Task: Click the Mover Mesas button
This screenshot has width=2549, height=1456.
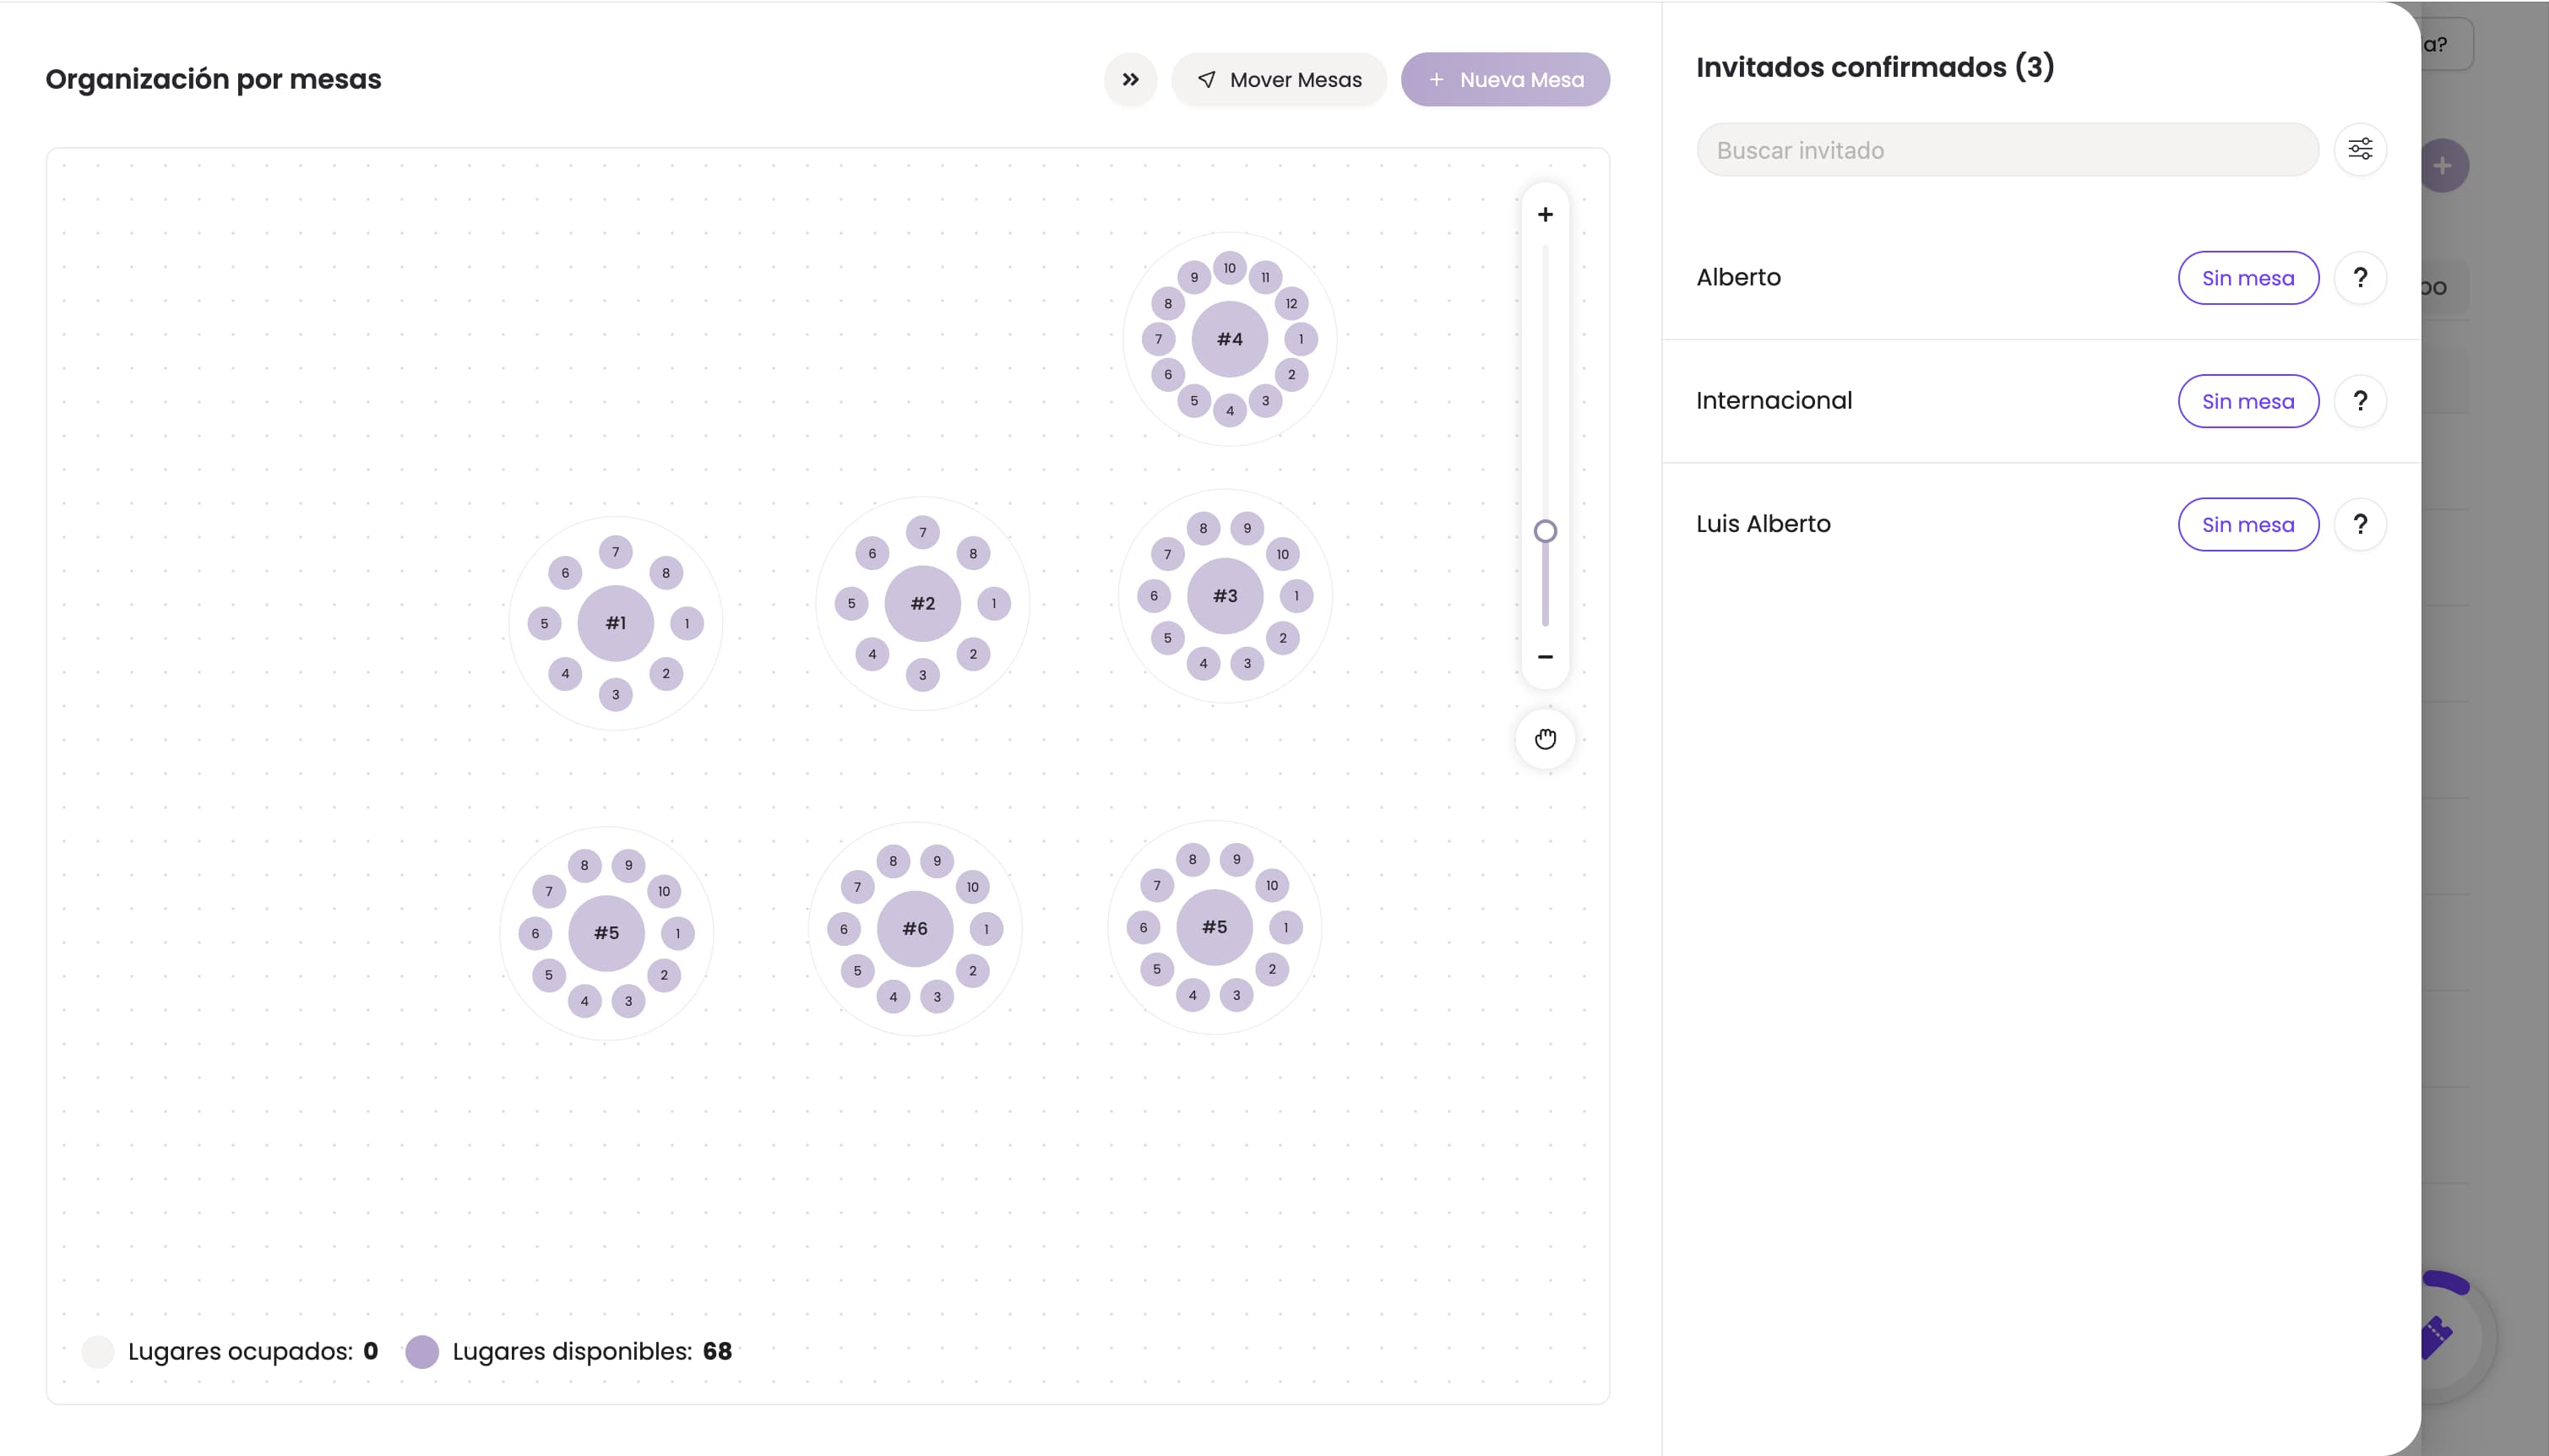Action: tap(1279, 80)
